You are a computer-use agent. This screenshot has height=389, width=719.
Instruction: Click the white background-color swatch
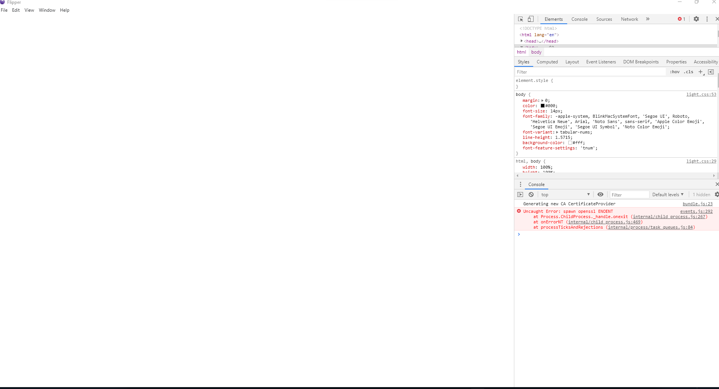(x=571, y=143)
